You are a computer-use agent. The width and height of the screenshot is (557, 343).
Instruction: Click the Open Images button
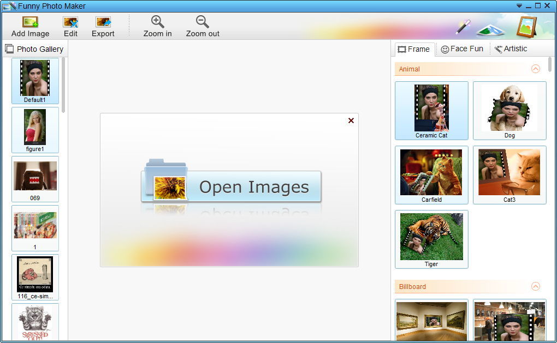click(231, 186)
